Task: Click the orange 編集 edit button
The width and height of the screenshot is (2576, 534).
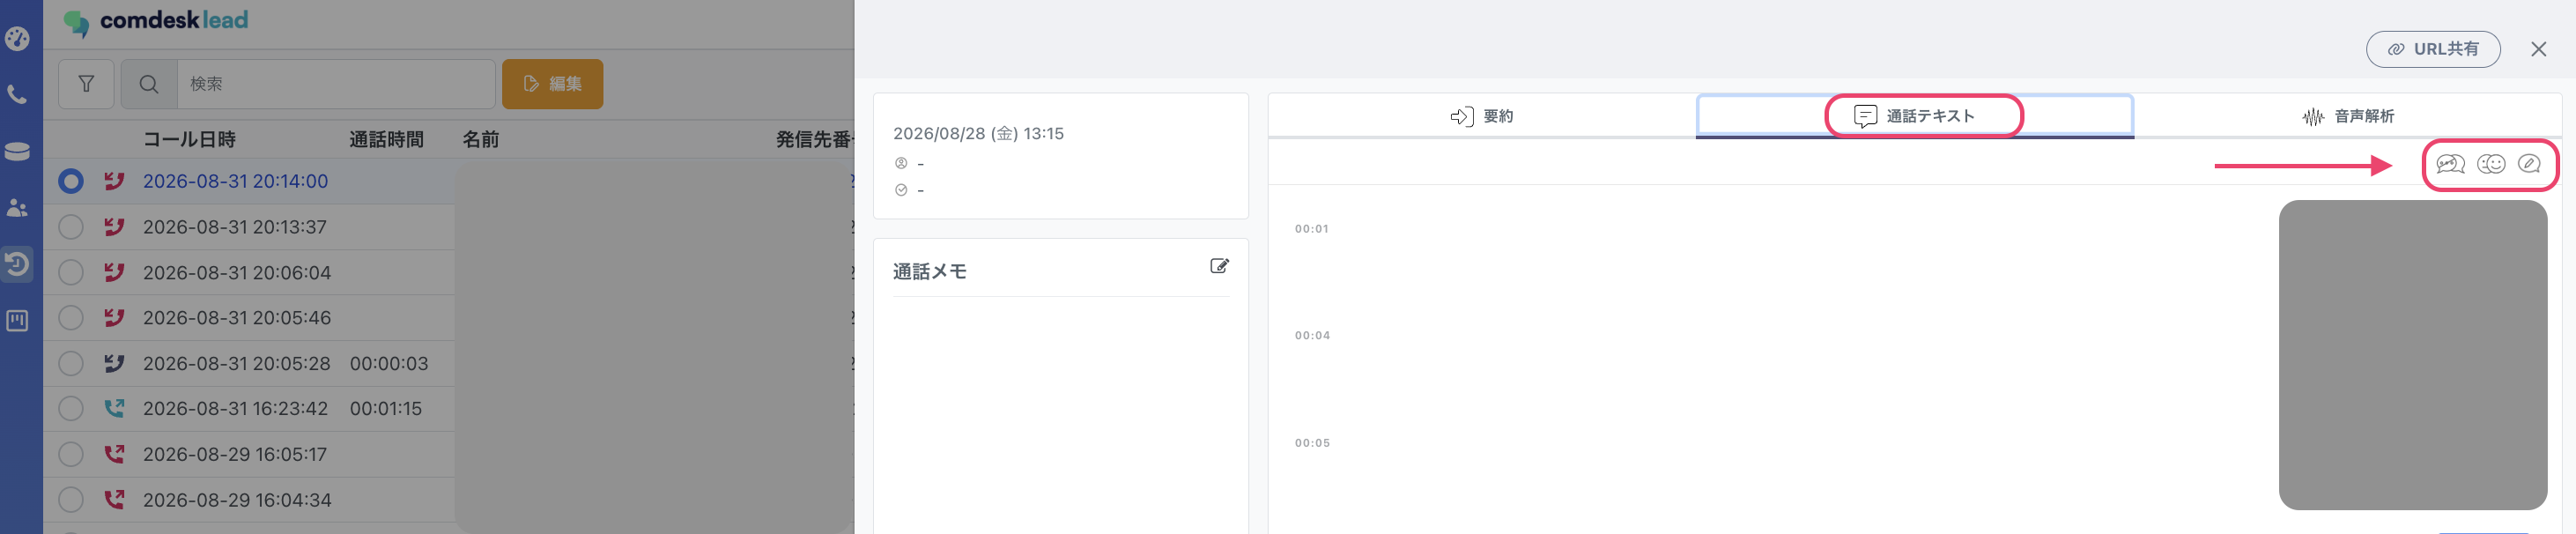Action: 553,84
